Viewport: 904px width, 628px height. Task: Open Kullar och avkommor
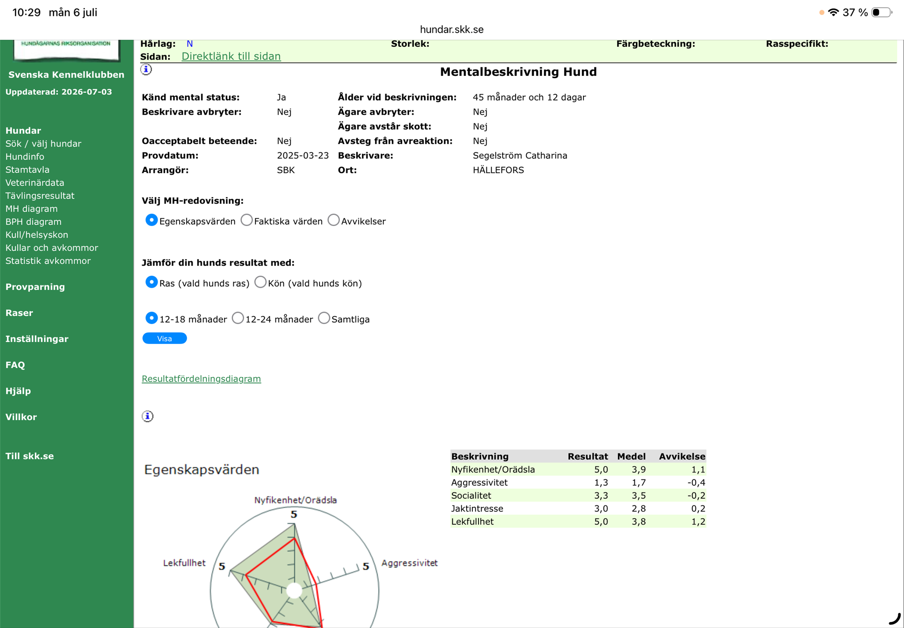(x=52, y=248)
